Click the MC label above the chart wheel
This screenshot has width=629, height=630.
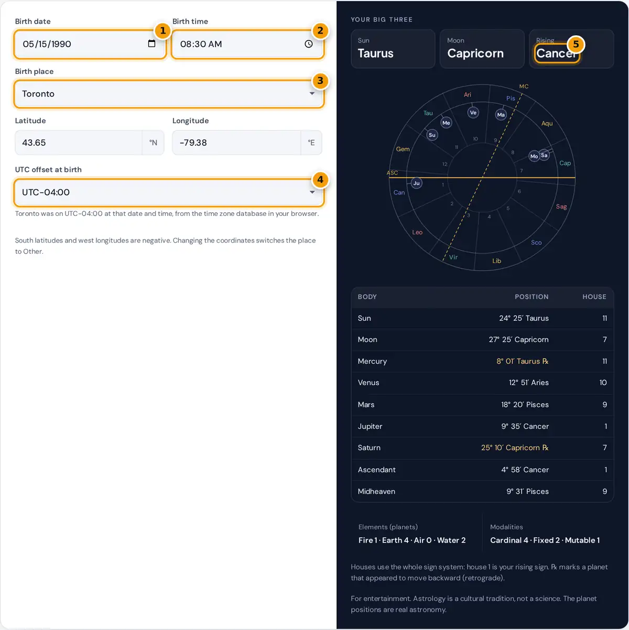click(x=524, y=86)
